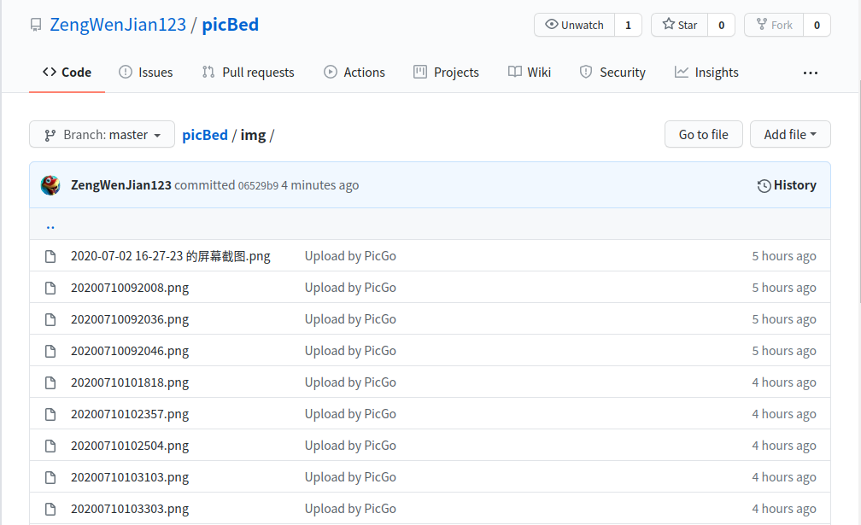Expand the Add file dropdown

click(x=790, y=134)
